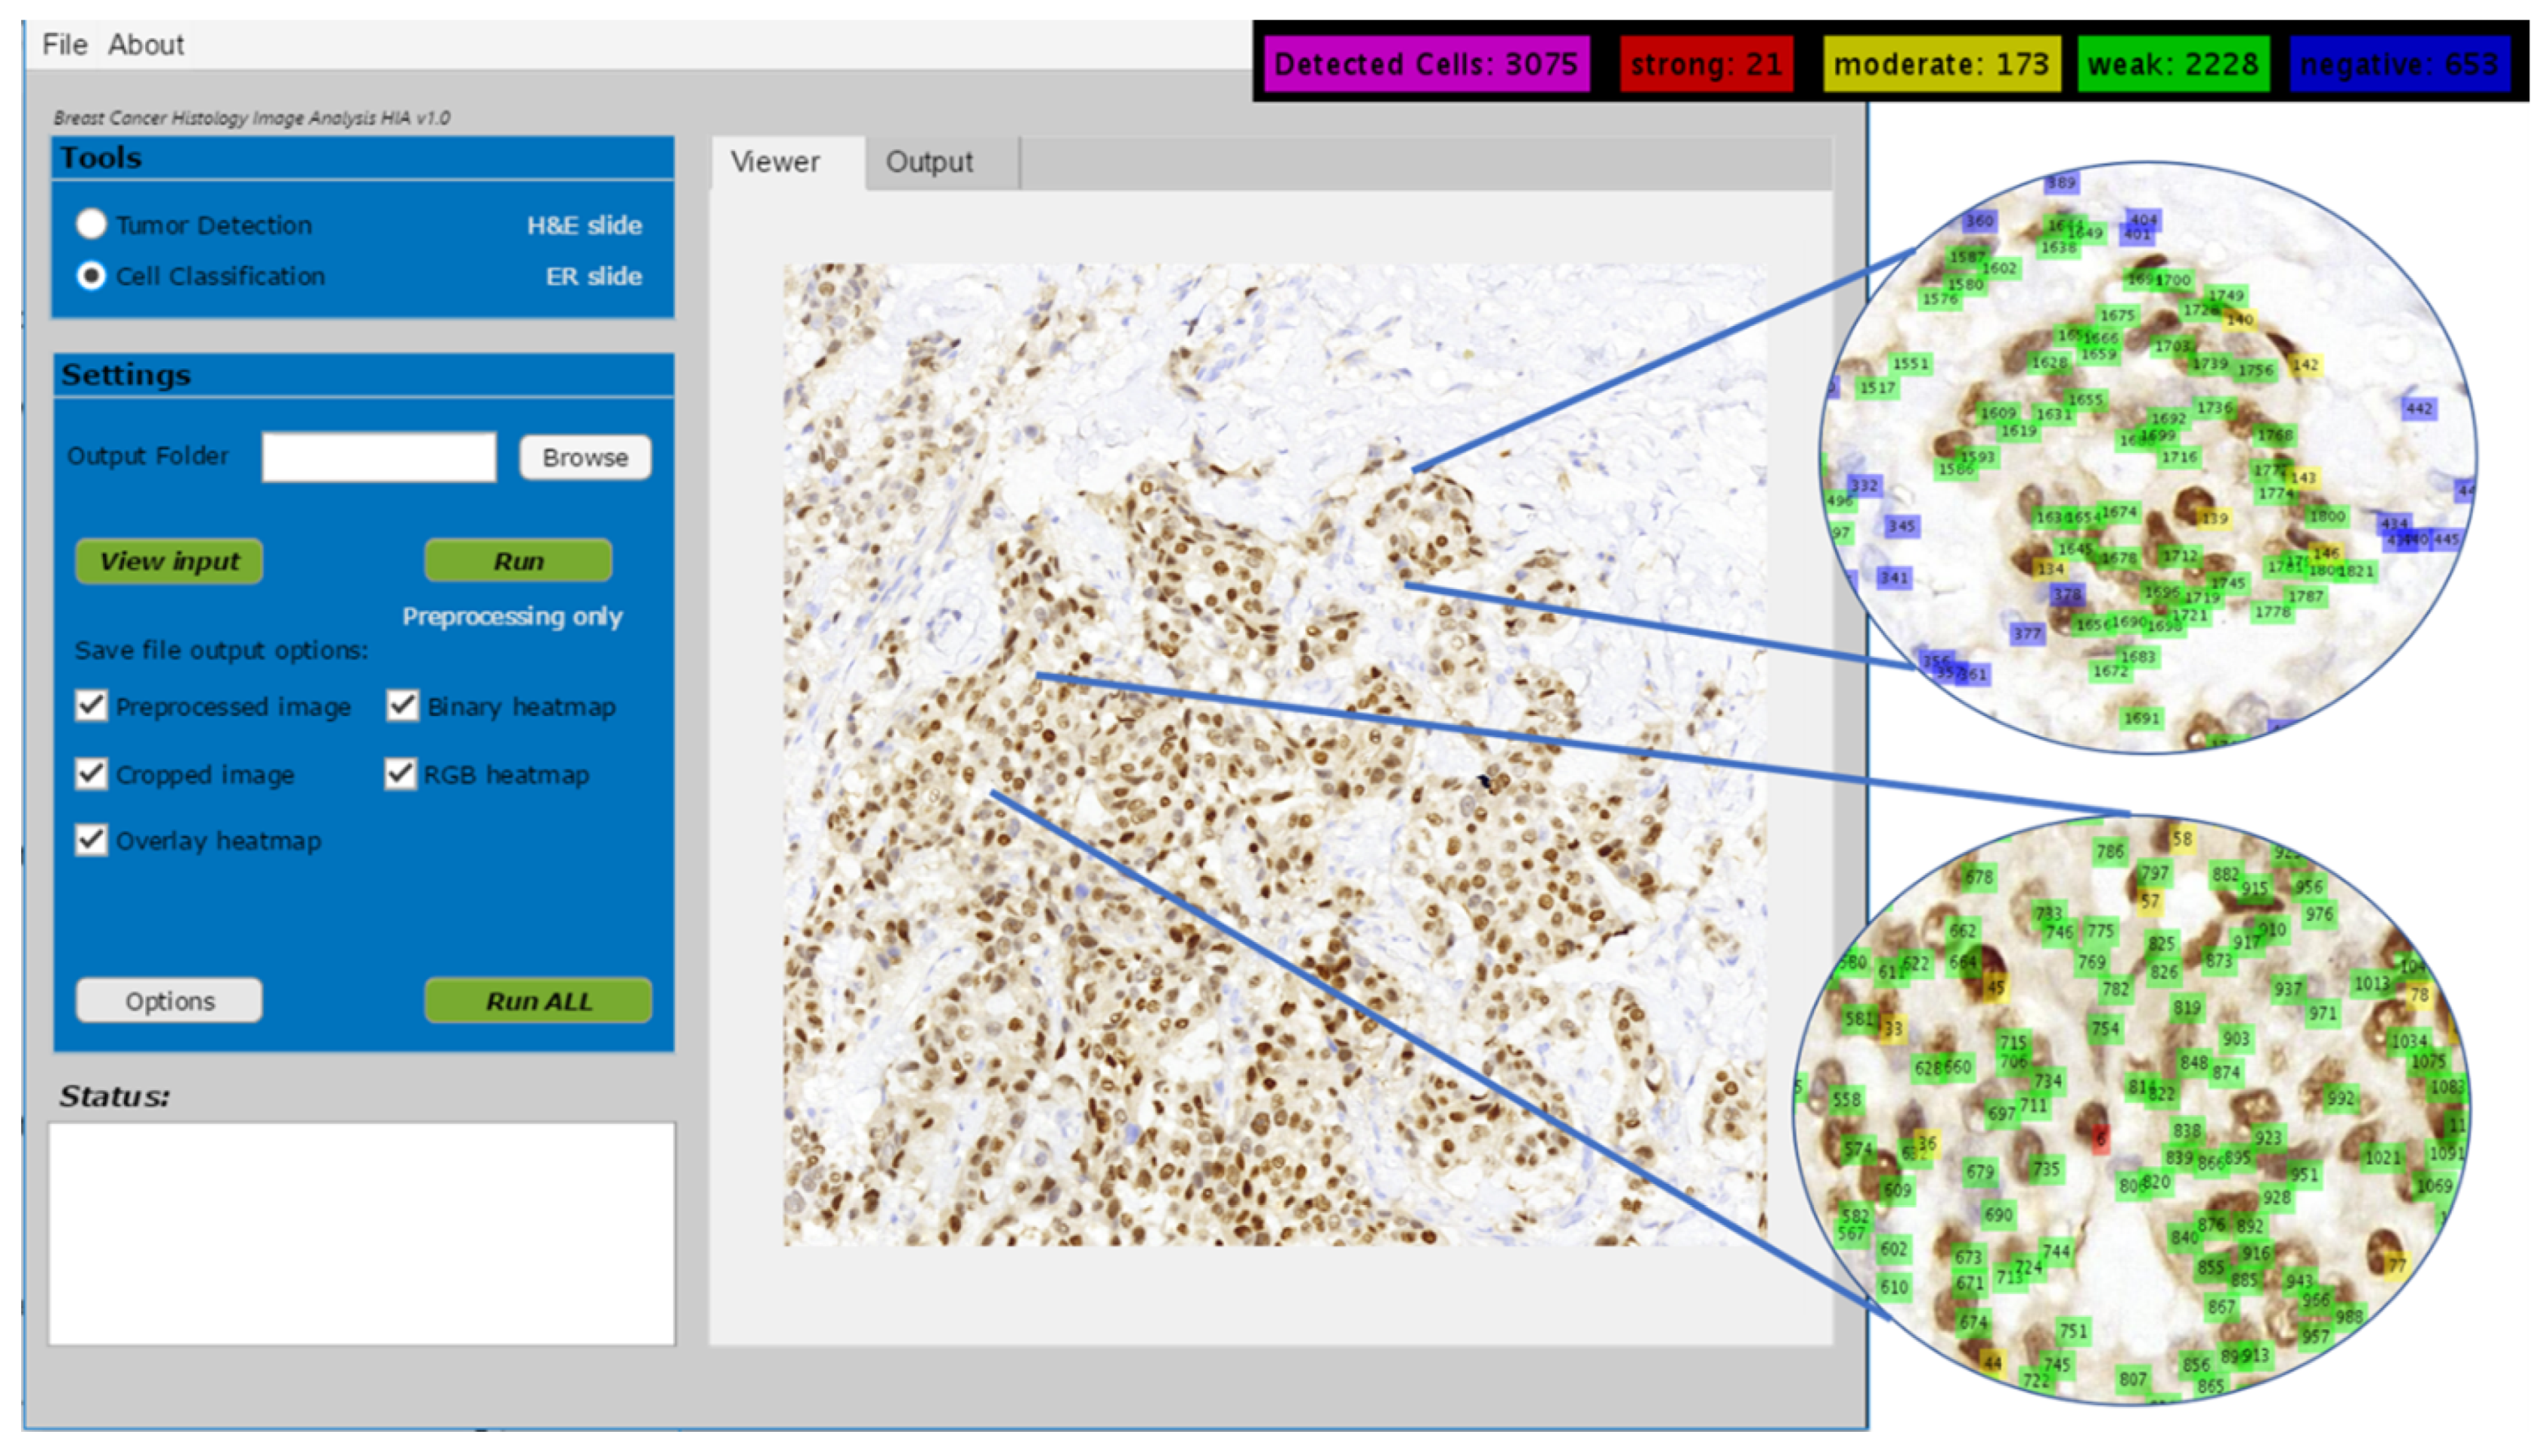Click the green Run button
2545x1456 pixels.
[518, 561]
